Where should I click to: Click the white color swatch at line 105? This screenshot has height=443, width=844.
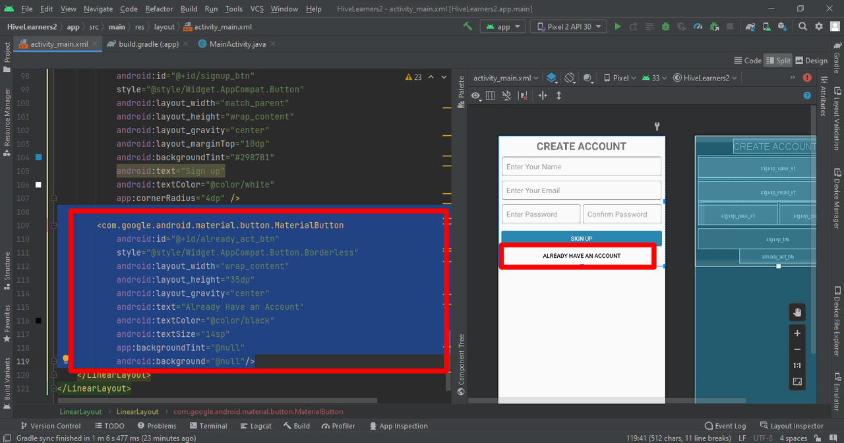[38, 185]
